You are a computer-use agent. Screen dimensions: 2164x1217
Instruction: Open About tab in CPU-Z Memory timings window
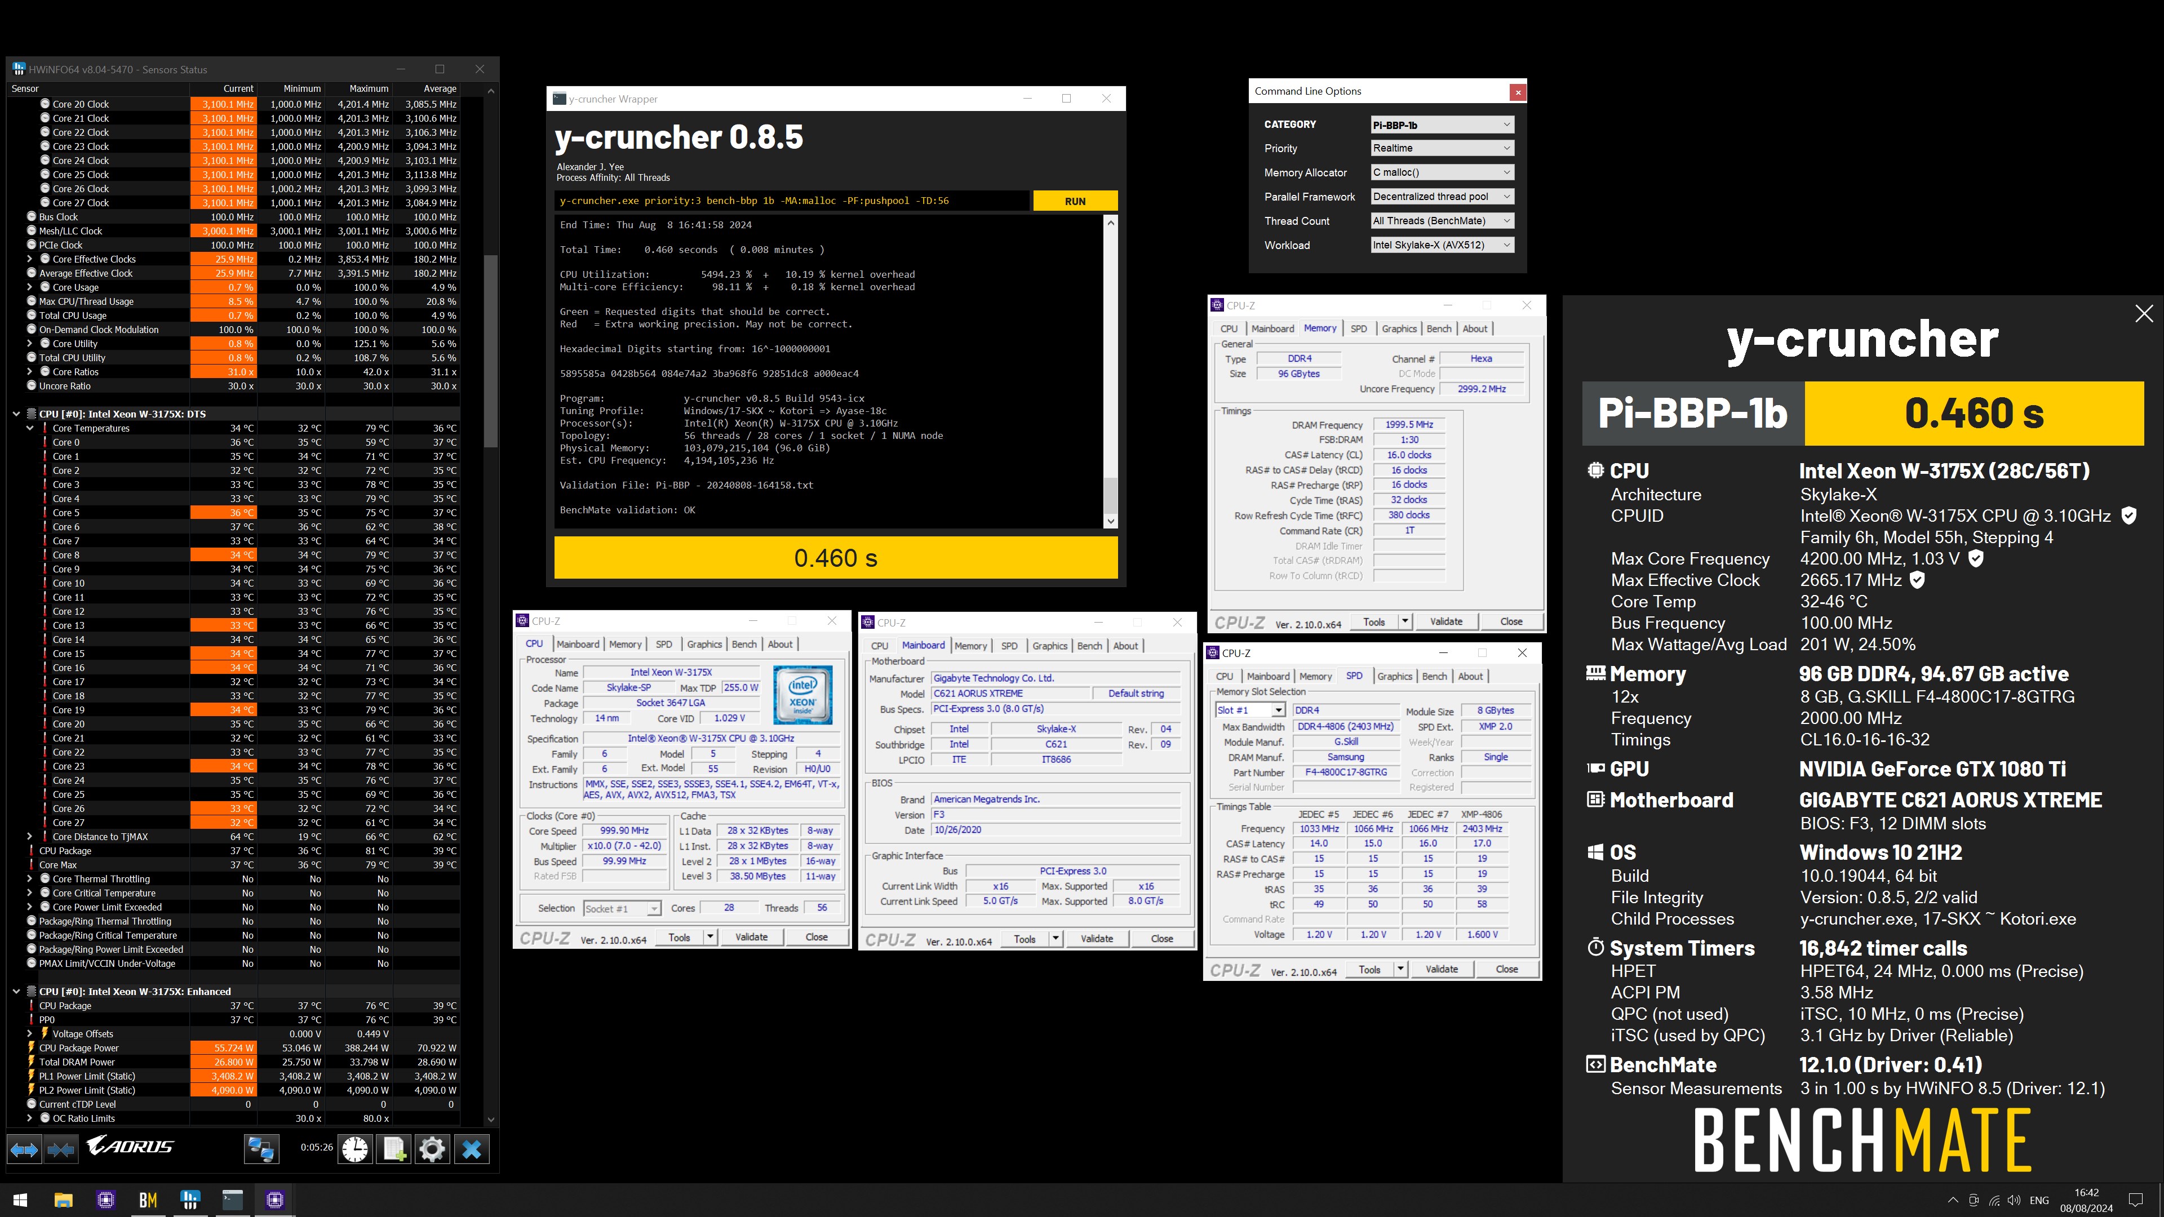(1474, 329)
